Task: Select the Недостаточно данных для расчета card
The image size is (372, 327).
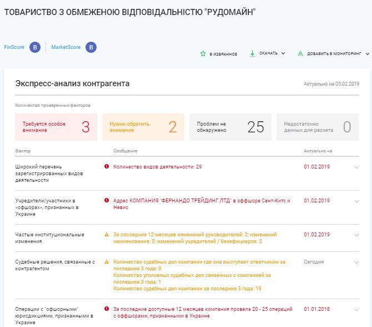Action: click(x=318, y=127)
